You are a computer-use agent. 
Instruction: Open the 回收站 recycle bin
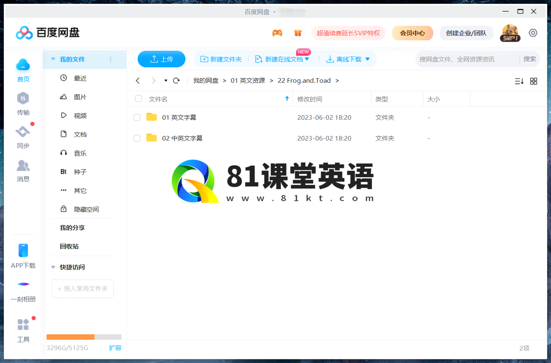point(69,247)
